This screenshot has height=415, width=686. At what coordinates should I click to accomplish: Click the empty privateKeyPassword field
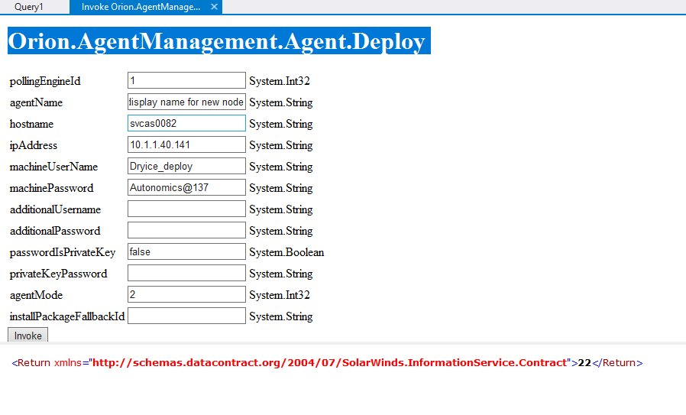(x=186, y=273)
